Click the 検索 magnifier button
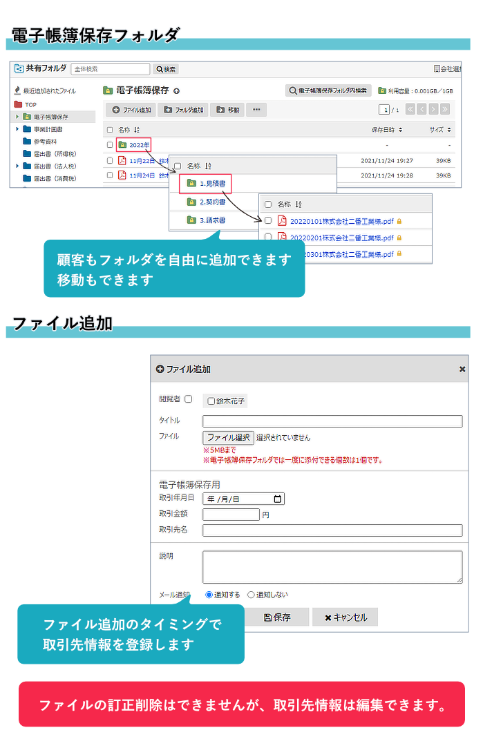The image size is (483, 739). click(x=166, y=69)
